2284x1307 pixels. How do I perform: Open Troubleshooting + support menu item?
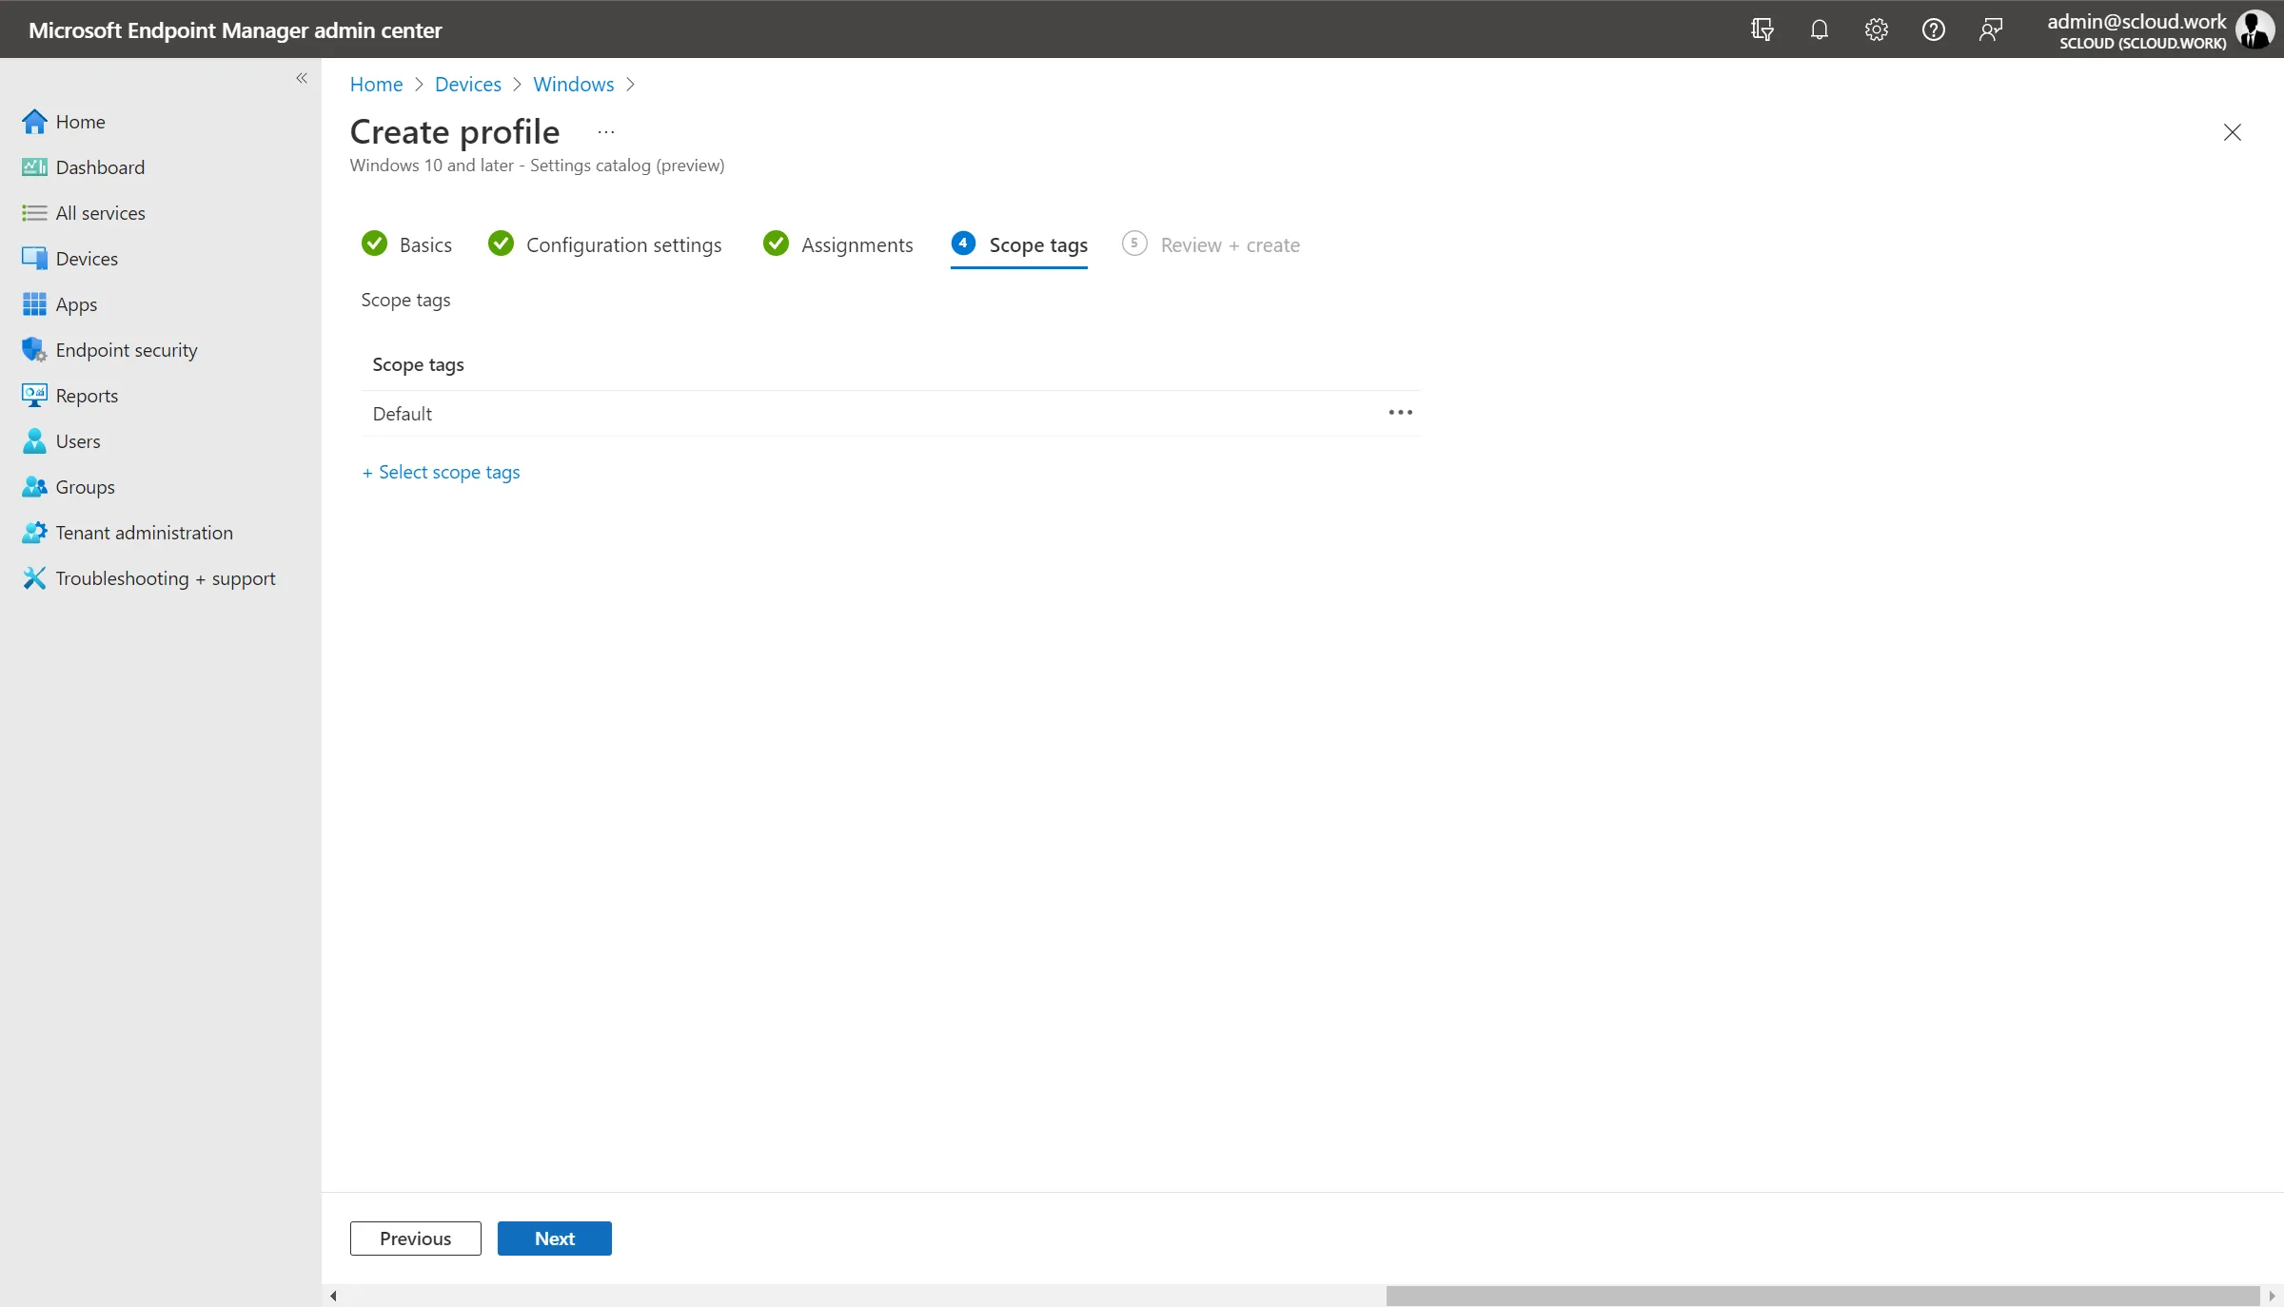[x=166, y=578]
